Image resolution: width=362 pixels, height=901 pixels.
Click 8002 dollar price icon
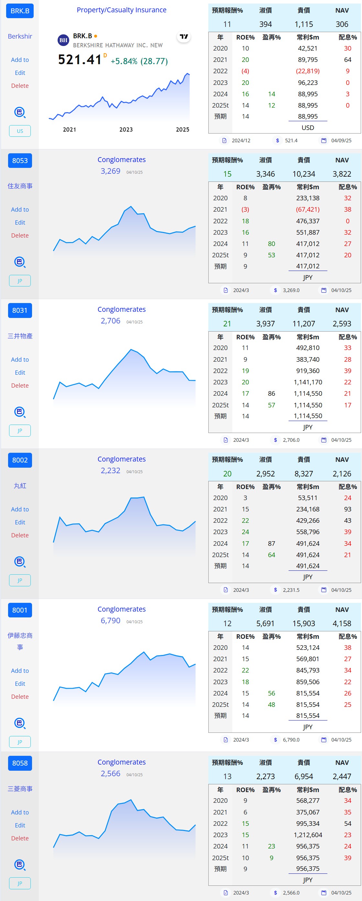point(275,590)
